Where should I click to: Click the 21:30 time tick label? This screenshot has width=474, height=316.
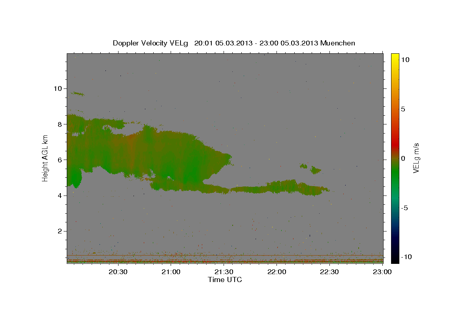pos(224,272)
